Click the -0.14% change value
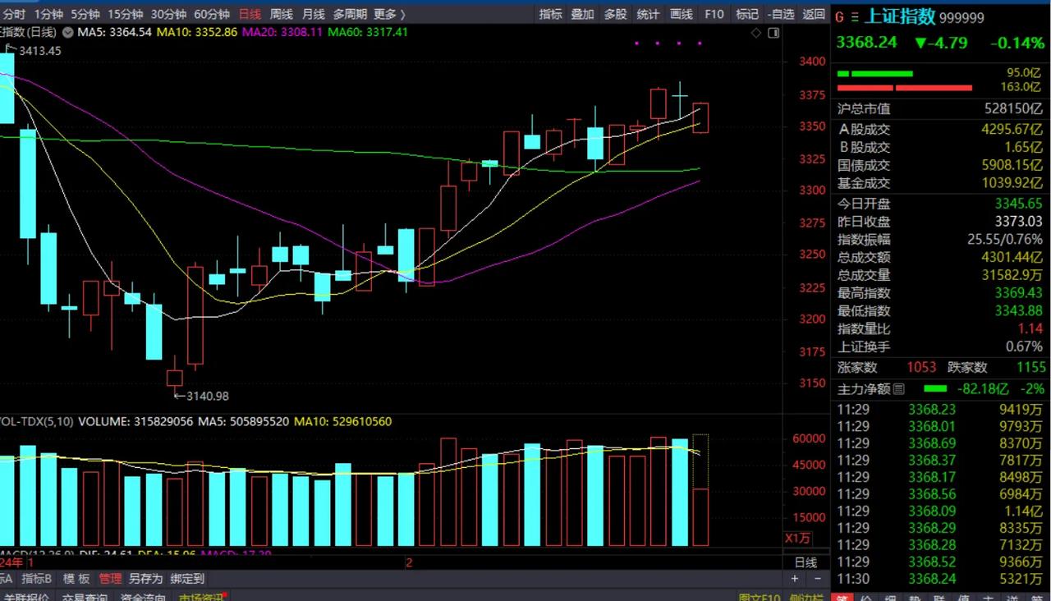 coord(1017,43)
